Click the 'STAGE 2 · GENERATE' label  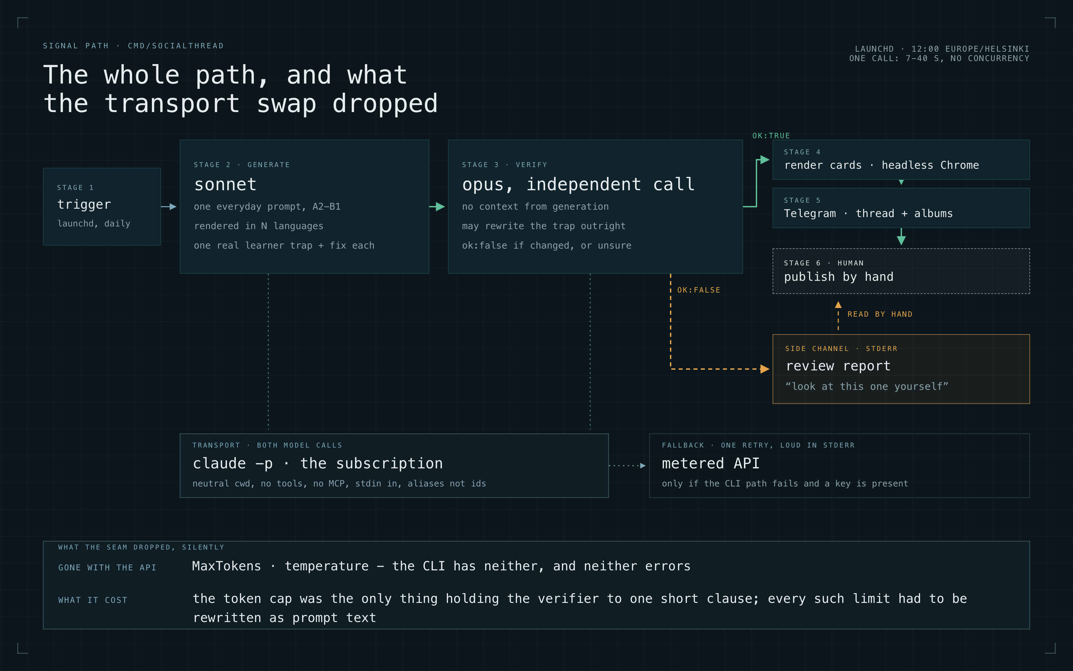[242, 165]
